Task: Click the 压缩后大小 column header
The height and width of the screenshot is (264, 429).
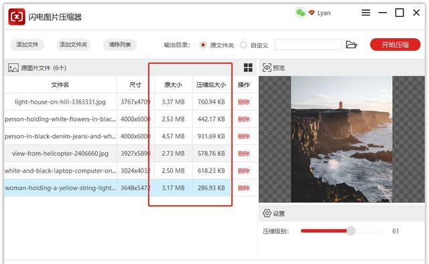Action: coord(211,85)
